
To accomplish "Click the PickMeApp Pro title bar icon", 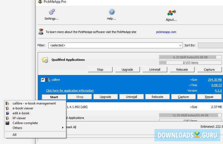I will (x=40, y=2).
